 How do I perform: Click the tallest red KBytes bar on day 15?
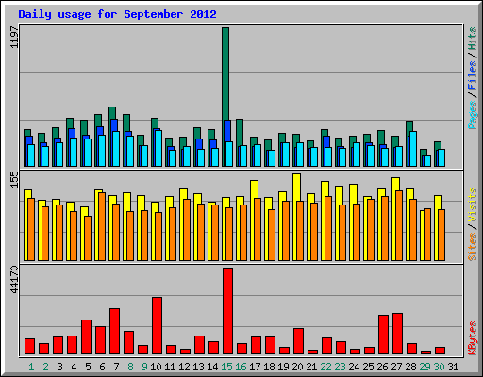click(227, 311)
